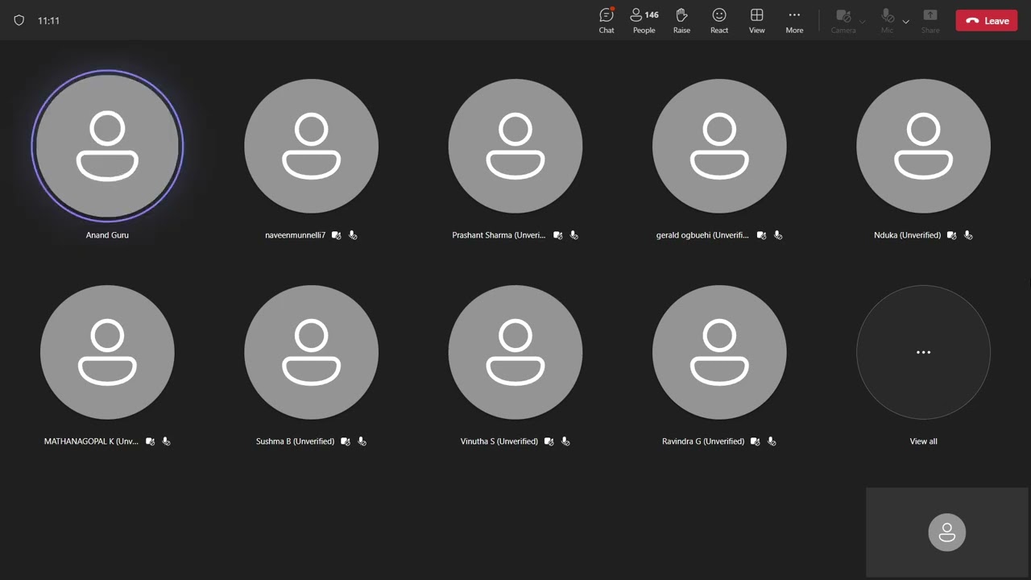Select Anand Guru's avatar
1031x580 pixels.
[x=107, y=146]
